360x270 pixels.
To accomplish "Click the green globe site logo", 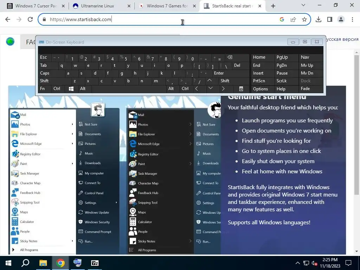I will (10, 41).
